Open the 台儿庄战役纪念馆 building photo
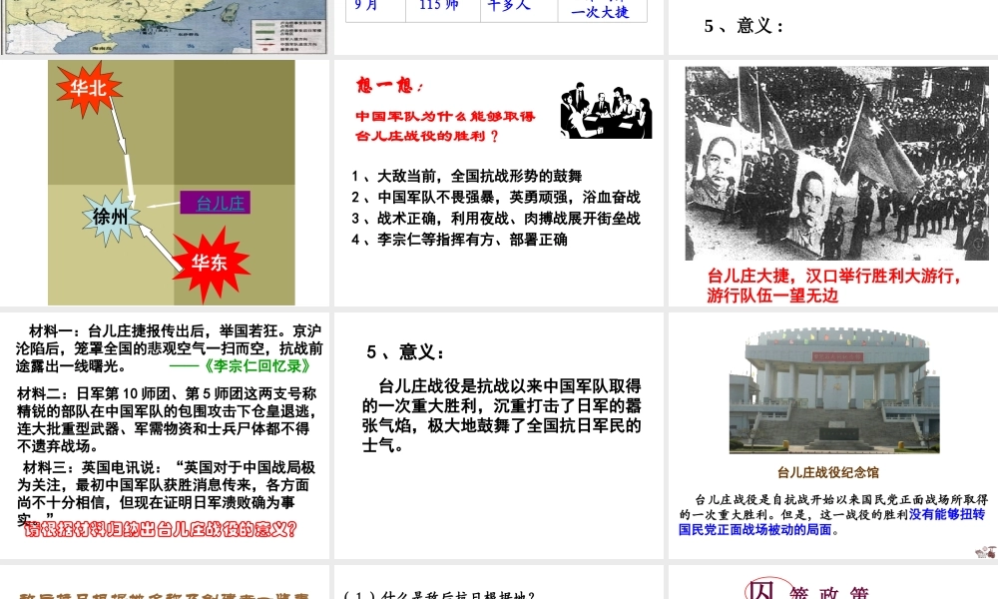This screenshot has height=599, width=998. [x=834, y=390]
